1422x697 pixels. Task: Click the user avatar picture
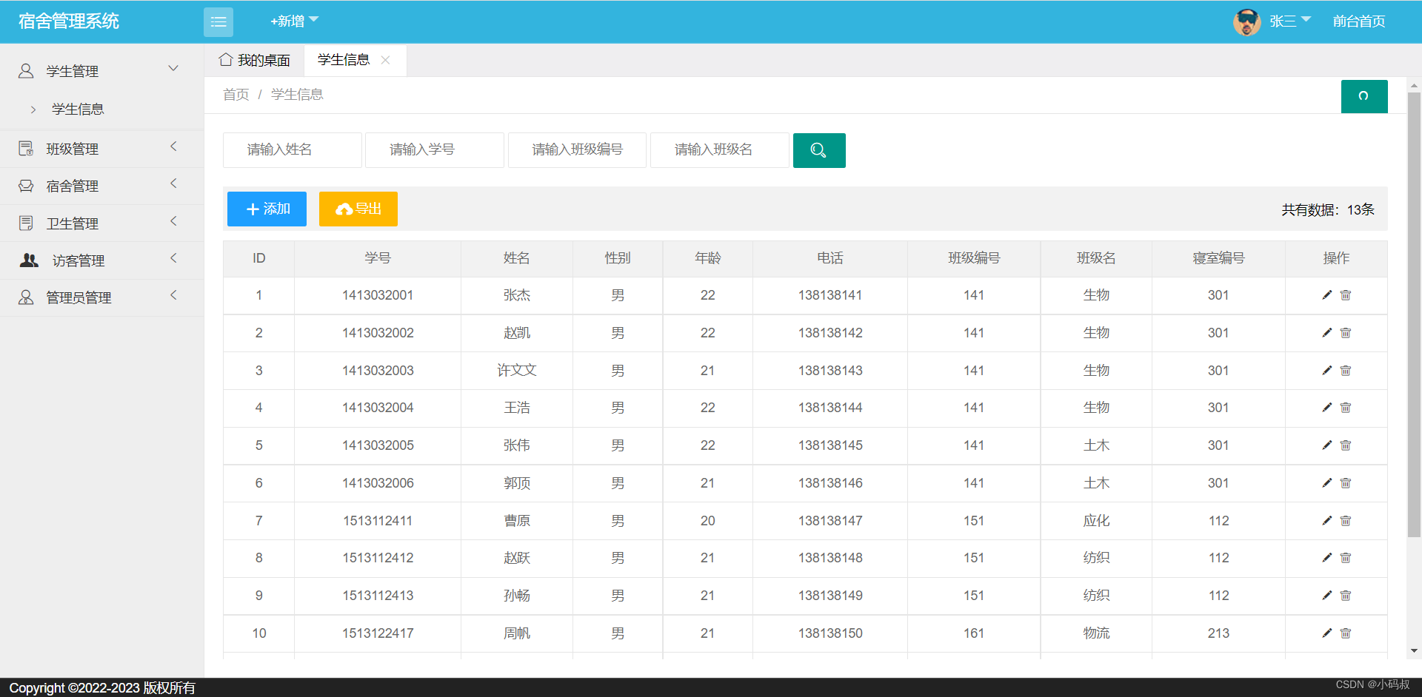click(x=1247, y=22)
